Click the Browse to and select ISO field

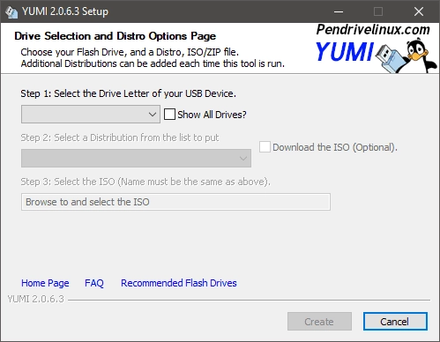pyautogui.click(x=175, y=202)
